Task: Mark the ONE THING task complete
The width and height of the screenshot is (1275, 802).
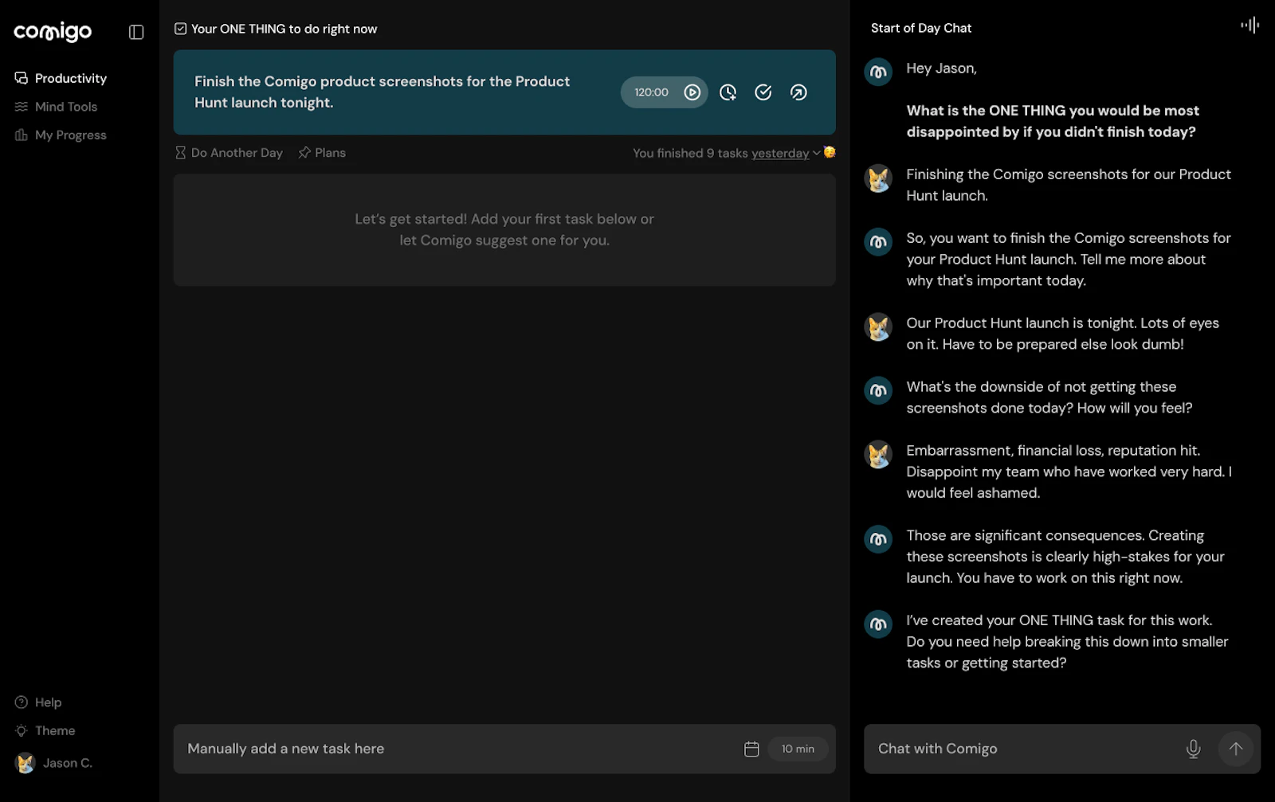Action: pyautogui.click(x=763, y=92)
